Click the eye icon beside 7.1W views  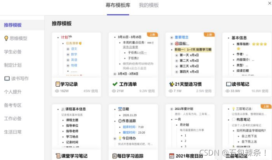[171, 91]
